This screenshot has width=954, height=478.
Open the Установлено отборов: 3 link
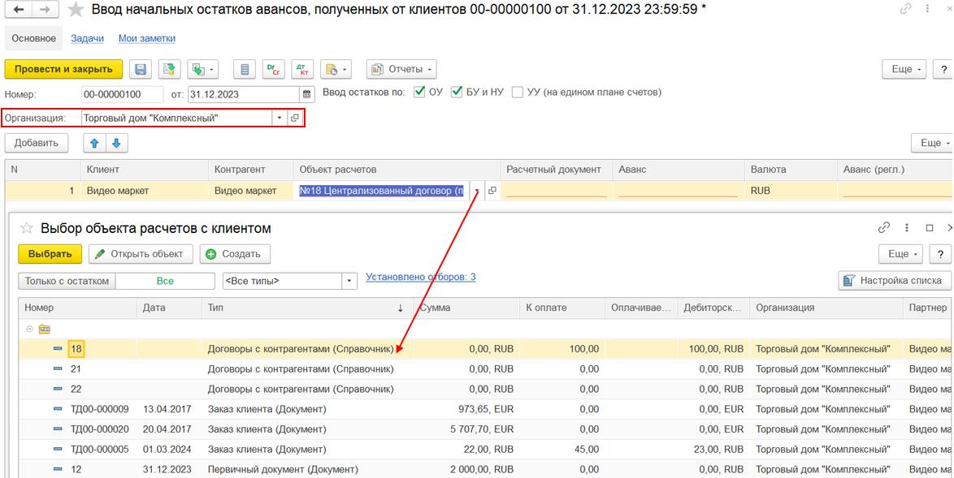tap(420, 277)
